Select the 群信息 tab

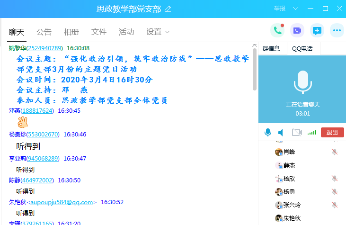(x=271, y=48)
